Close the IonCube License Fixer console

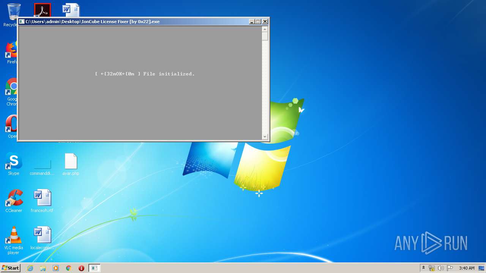pos(265,22)
